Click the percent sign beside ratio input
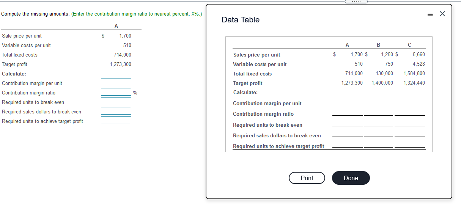 [x=135, y=93]
